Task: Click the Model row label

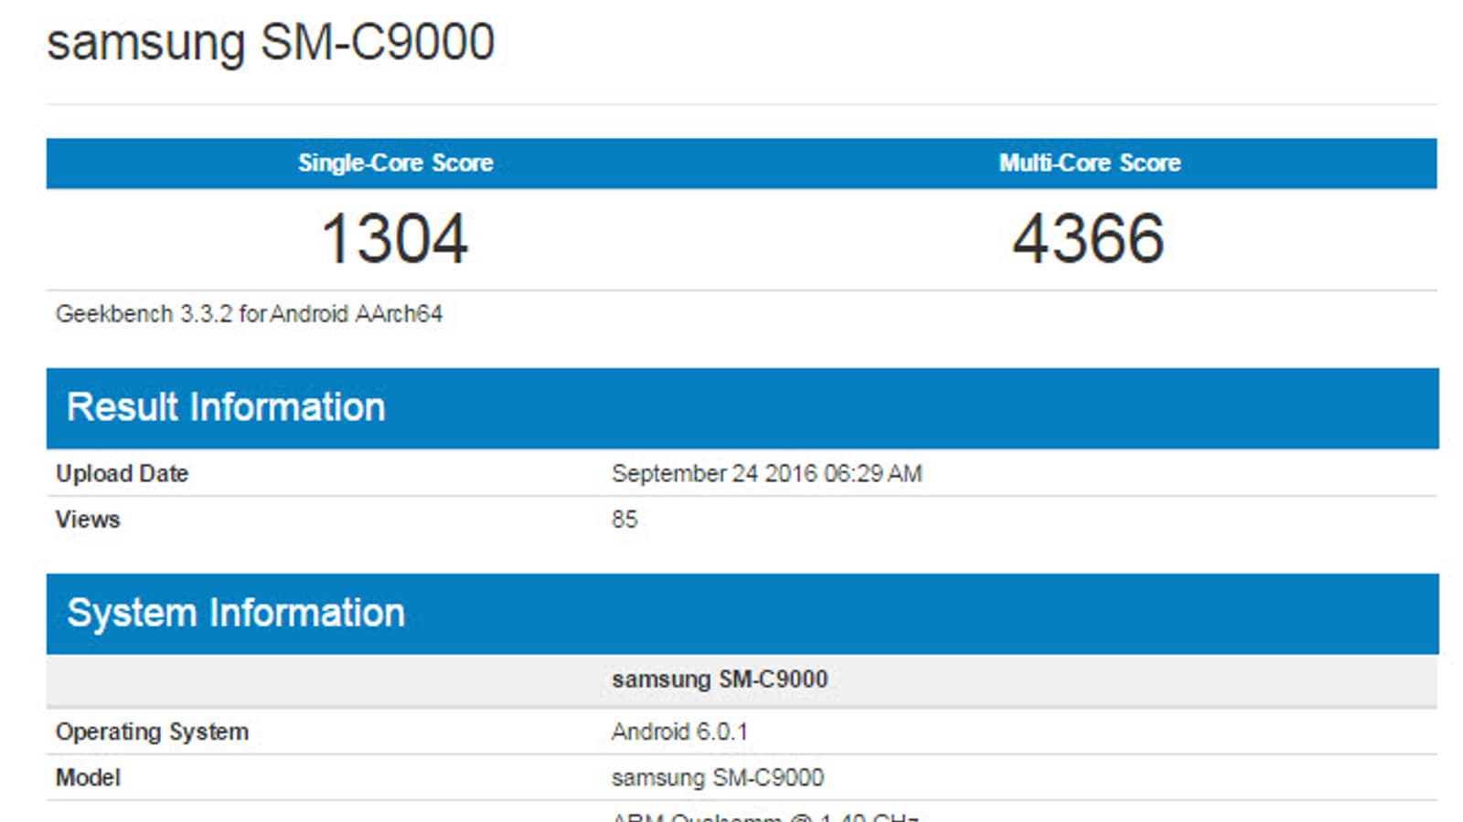Action: click(88, 777)
